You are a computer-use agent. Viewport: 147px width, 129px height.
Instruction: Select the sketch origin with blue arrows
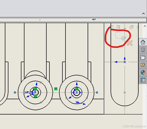pos(125,62)
